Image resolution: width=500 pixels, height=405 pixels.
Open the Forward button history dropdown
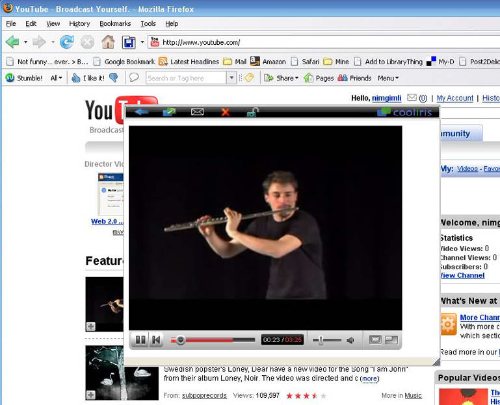point(53,42)
